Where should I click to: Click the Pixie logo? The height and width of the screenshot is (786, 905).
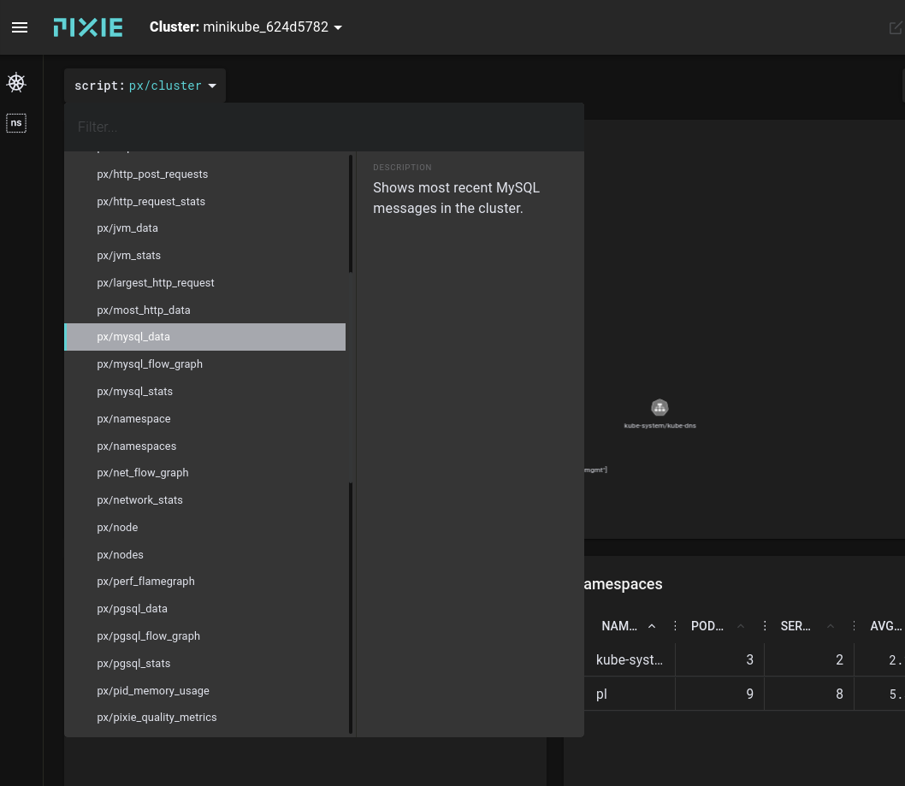88,27
